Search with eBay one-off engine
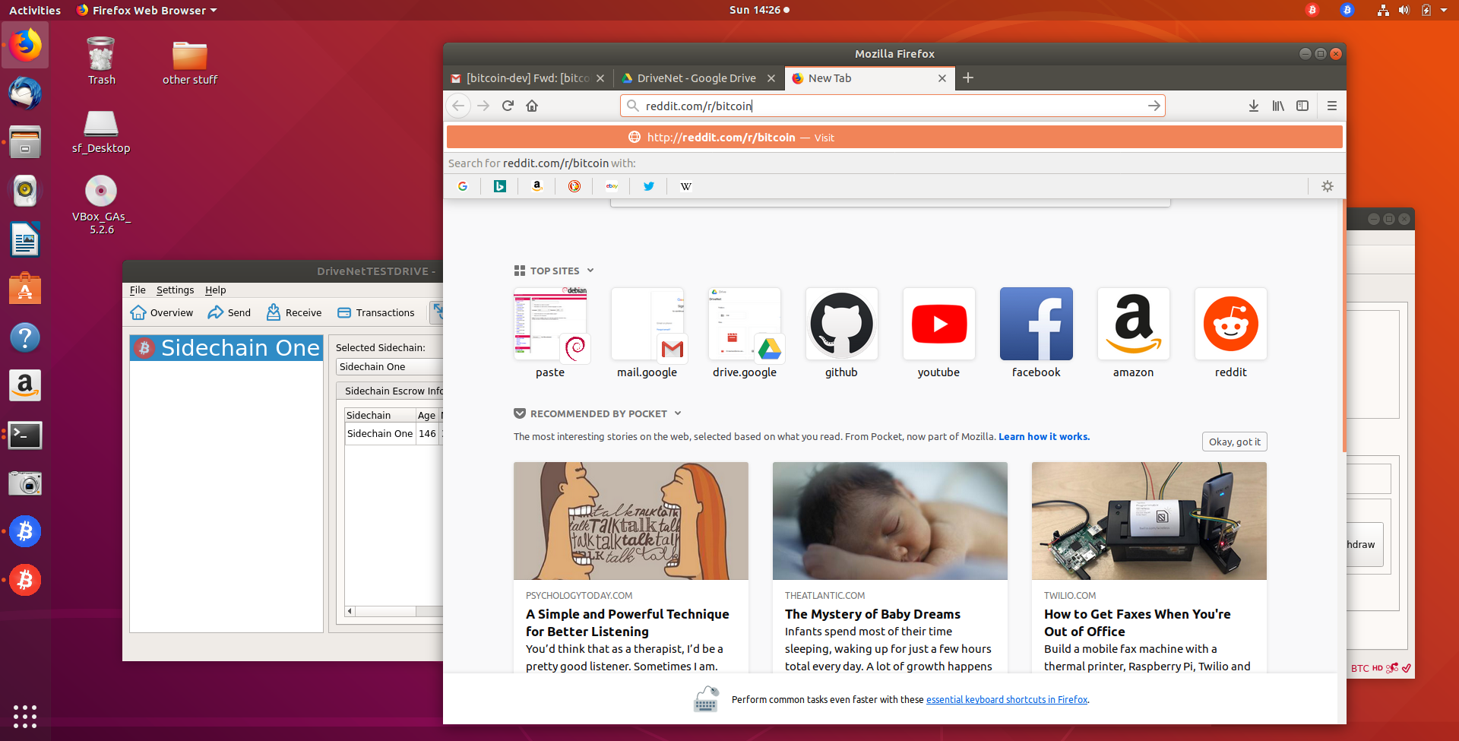 [x=612, y=186]
